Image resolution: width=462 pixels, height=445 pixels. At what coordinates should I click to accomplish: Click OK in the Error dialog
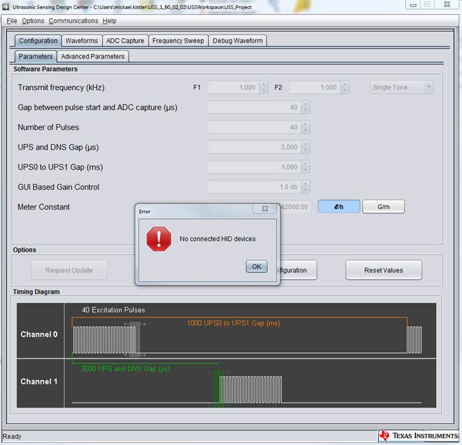pos(256,266)
